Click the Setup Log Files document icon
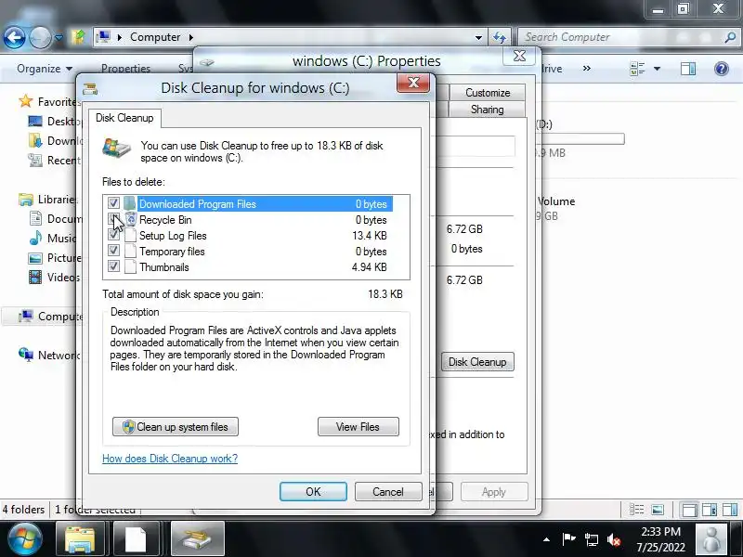743x557 pixels. pos(130,236)
